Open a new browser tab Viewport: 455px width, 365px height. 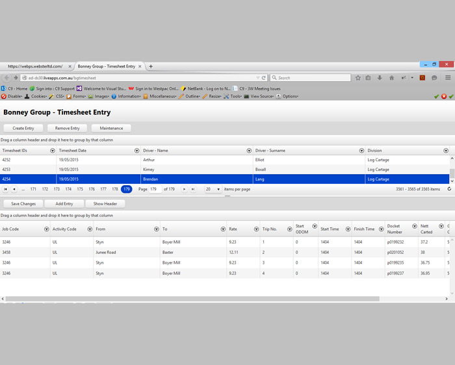pos(151,66)
